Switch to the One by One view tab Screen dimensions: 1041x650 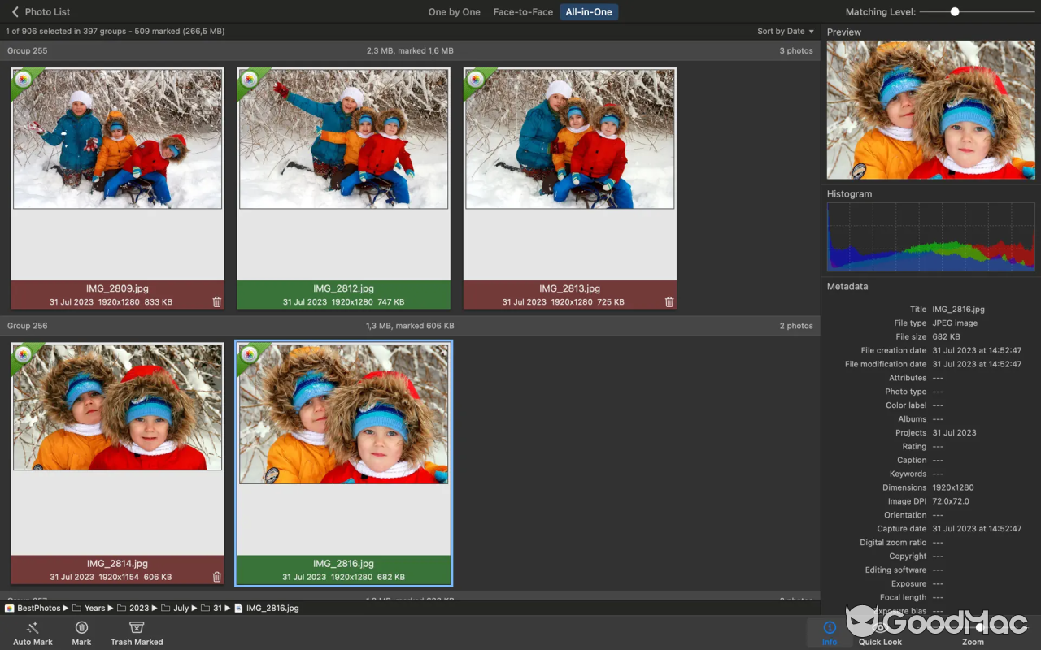454,12
